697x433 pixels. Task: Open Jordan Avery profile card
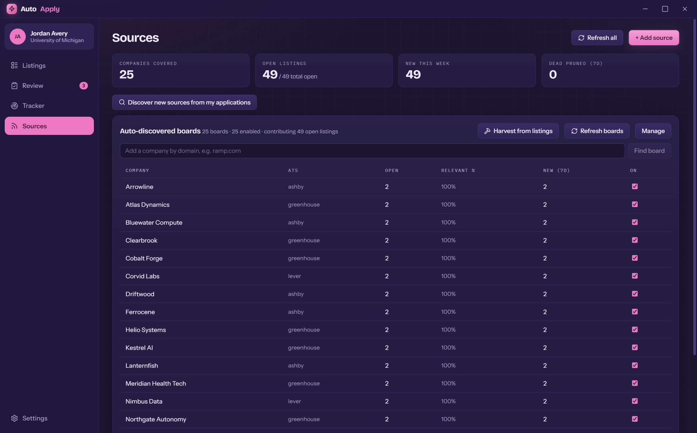pos(49,36)
